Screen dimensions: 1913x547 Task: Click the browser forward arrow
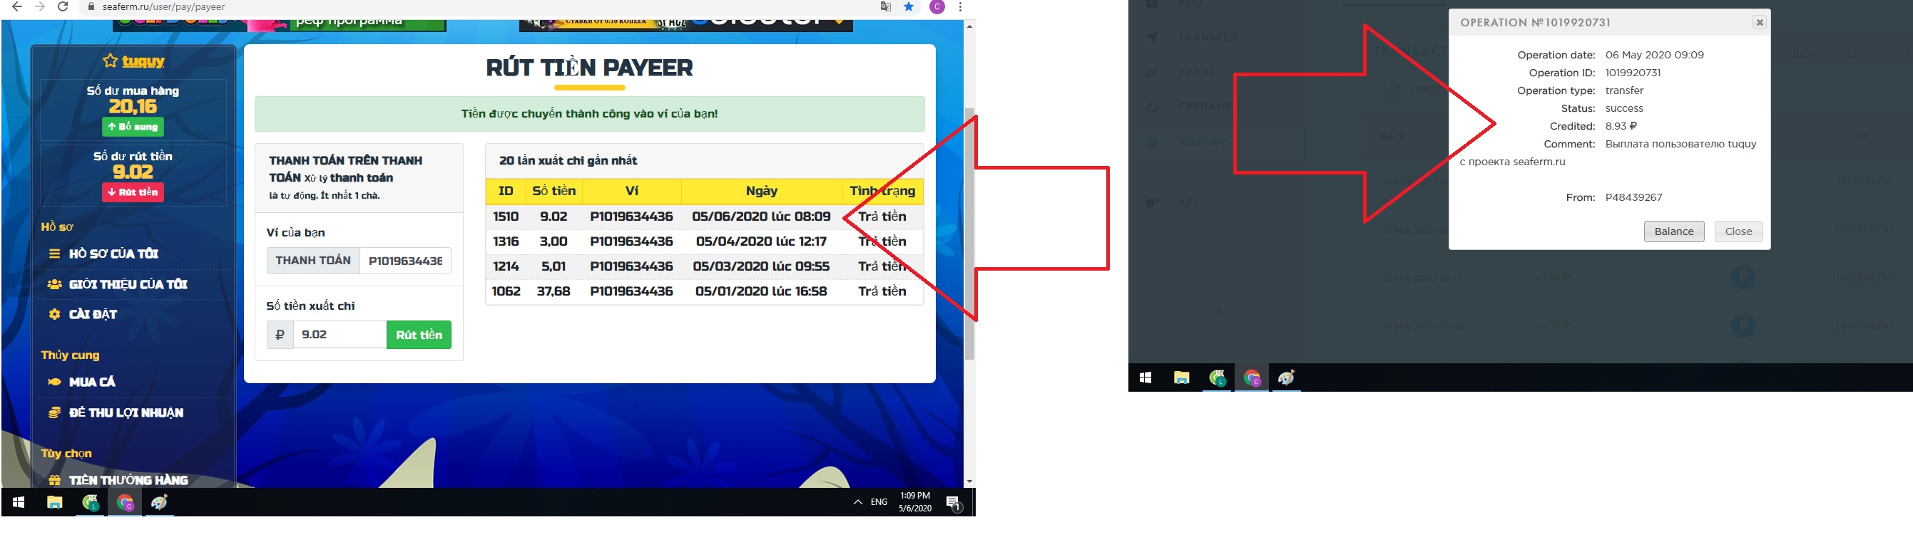(x=40, y=6)
